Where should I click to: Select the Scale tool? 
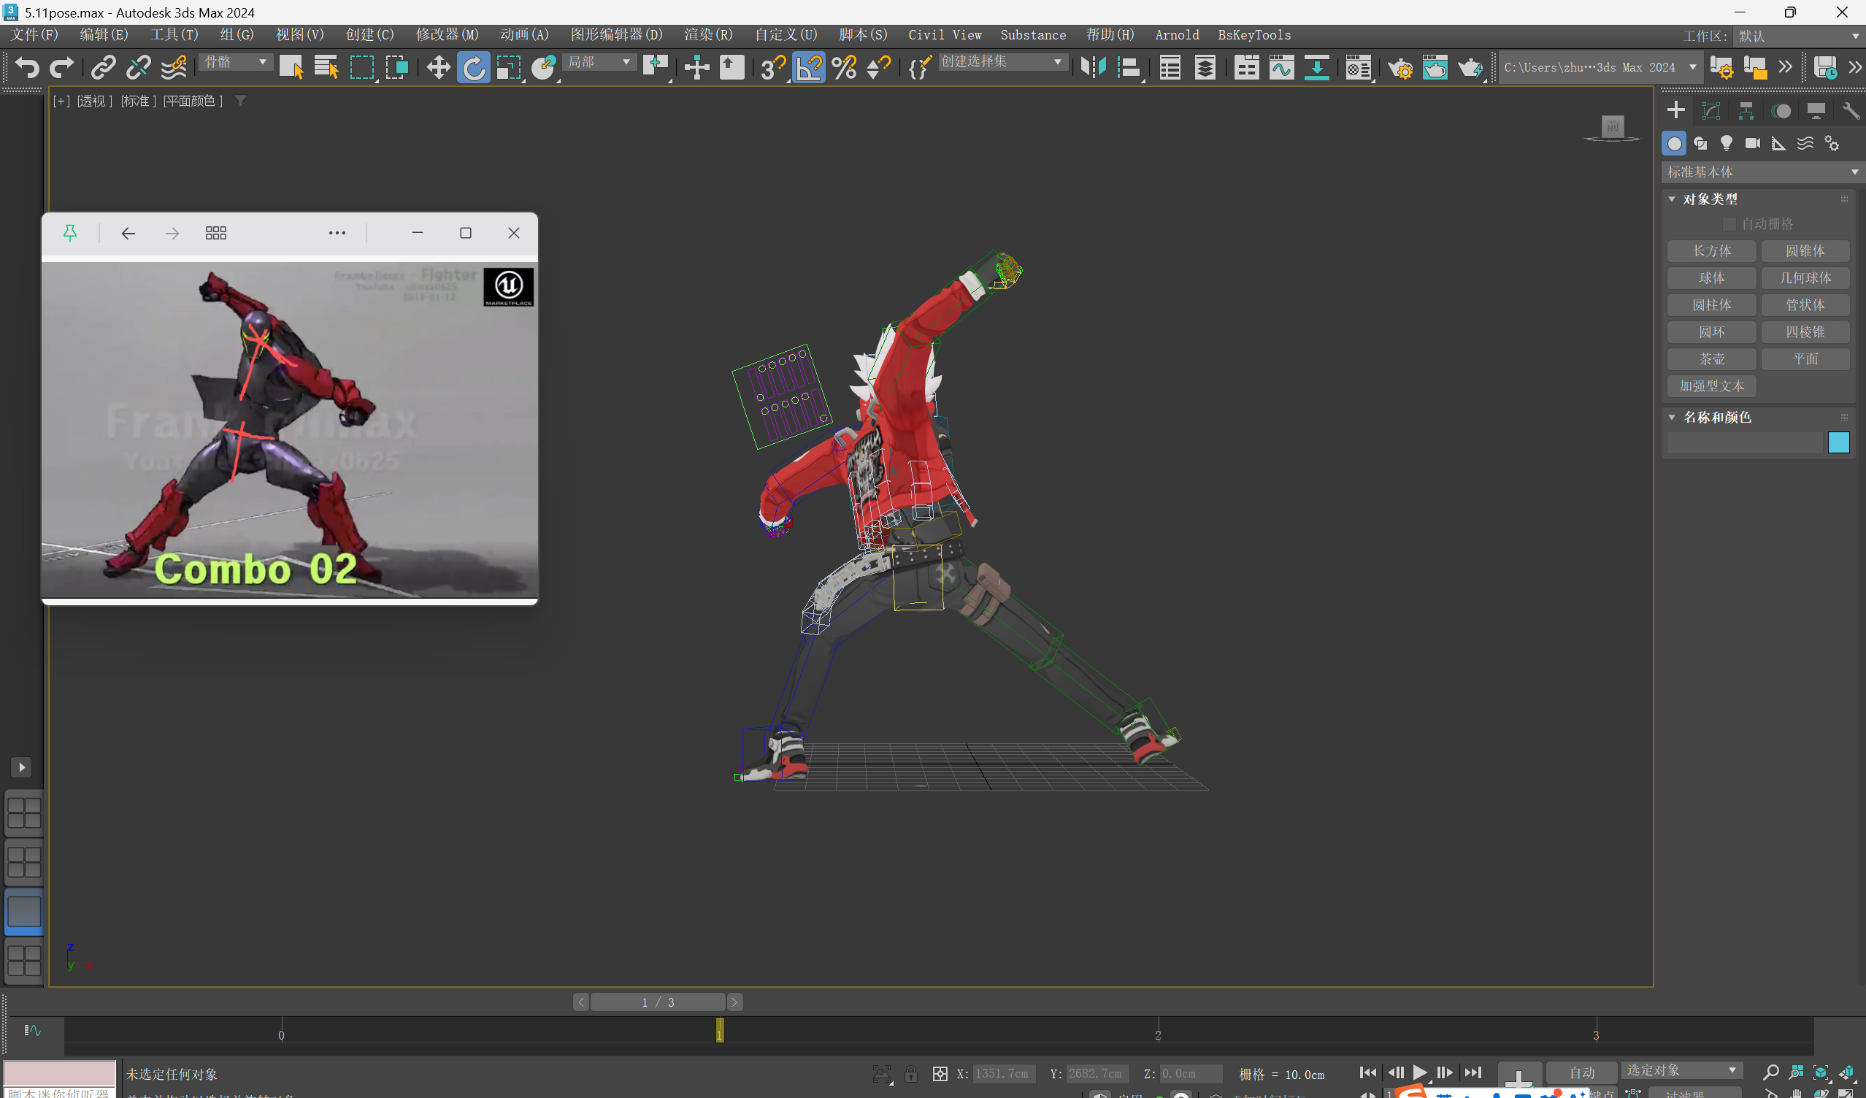[509, 67]
